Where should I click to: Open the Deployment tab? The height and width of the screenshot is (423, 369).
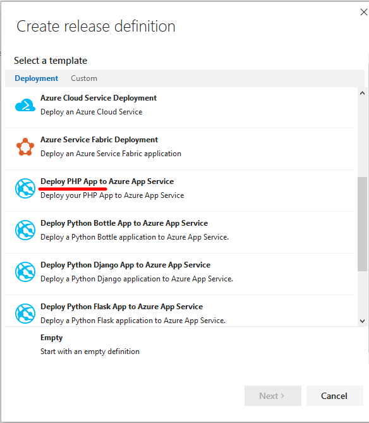coord(37,78)
